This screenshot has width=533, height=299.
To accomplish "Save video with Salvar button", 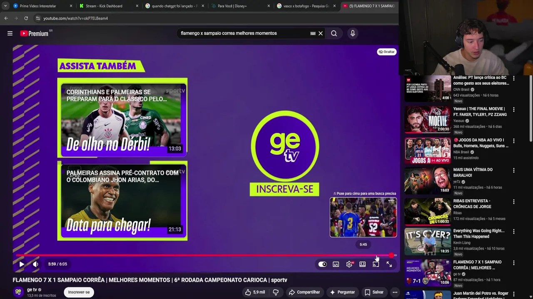I will (374, 292).
